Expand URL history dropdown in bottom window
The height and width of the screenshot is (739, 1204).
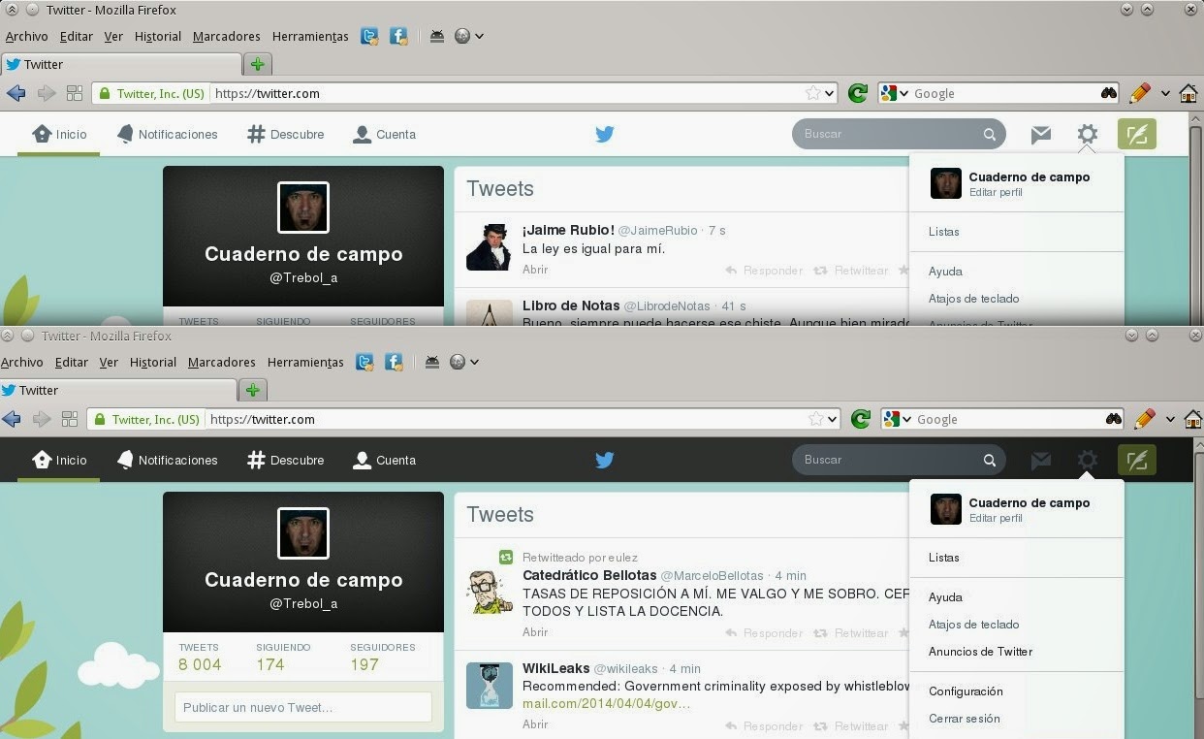click(833, 419)
